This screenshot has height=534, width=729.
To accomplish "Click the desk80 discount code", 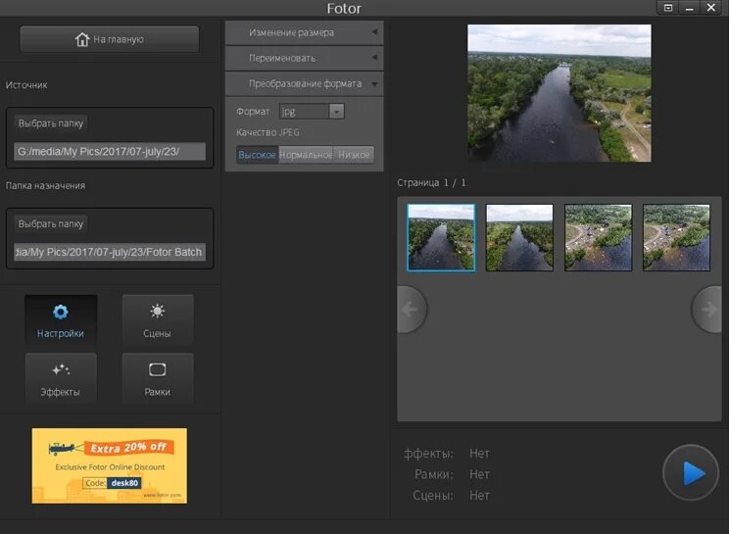I will [124, 483].
